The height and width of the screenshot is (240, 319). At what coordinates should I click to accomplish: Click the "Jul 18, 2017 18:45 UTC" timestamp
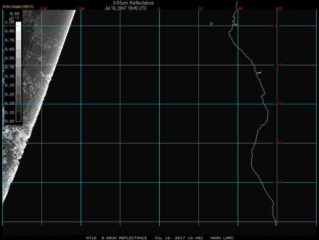coord(126,8)
